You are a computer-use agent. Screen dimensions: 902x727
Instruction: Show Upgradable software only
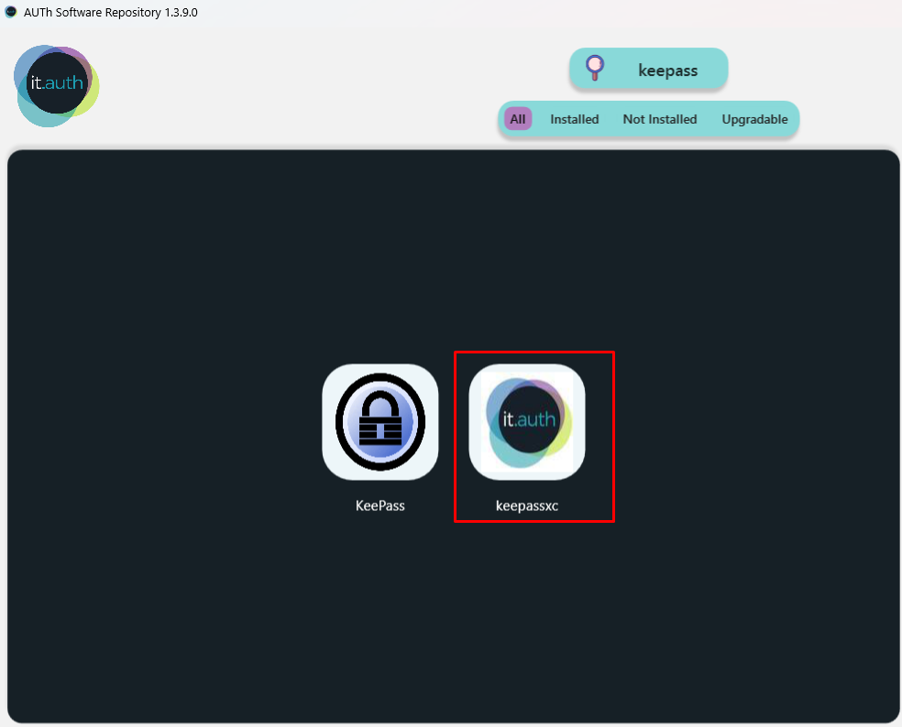tap(754, 119)
